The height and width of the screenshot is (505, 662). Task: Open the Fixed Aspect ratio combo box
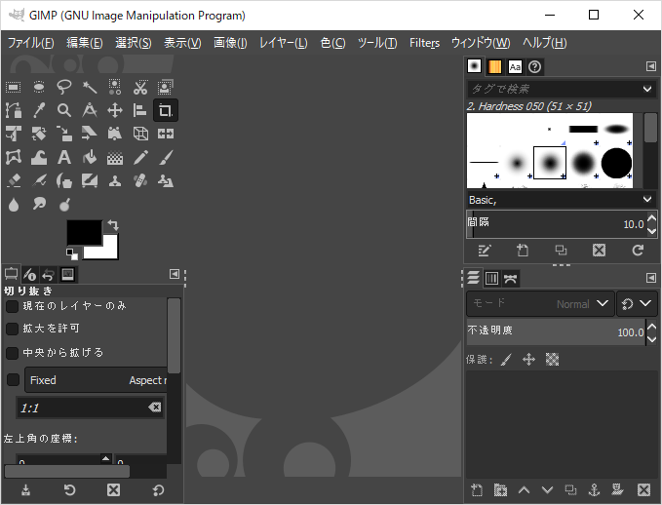point(96,380)
